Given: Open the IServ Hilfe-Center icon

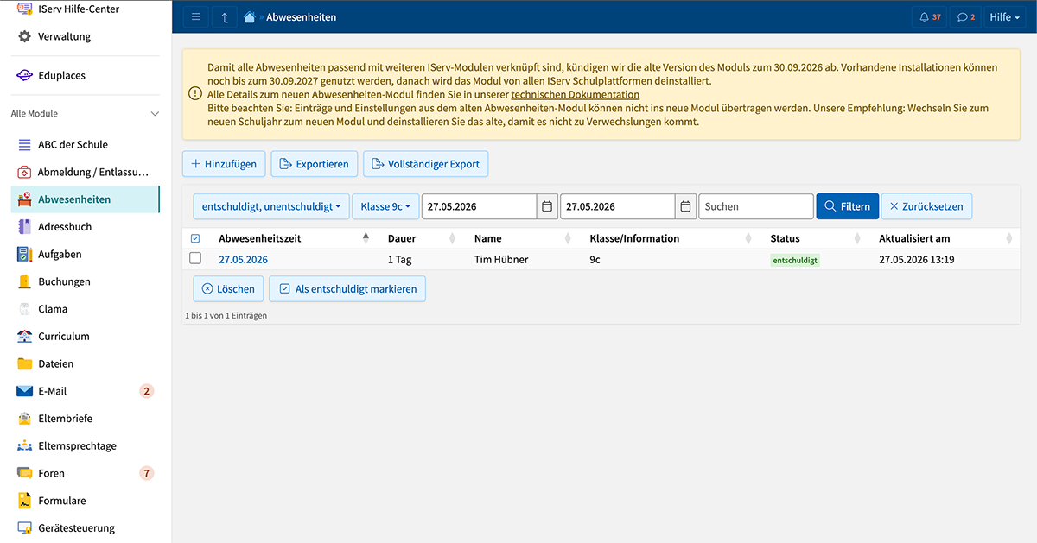Looking at the screenshot, I should click(x=24, y=9).
